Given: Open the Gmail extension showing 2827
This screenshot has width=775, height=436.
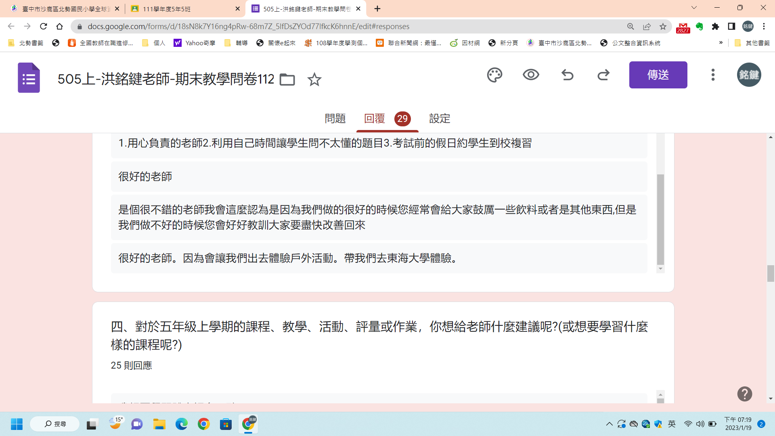Looking at the screenshot, I should pyautogui.click(x=683, y=27).
